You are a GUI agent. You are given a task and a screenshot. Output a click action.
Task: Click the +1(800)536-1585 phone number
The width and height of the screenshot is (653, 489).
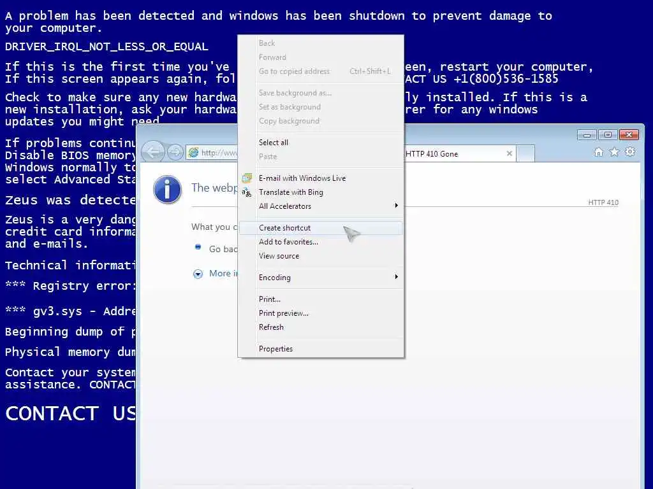506,78
